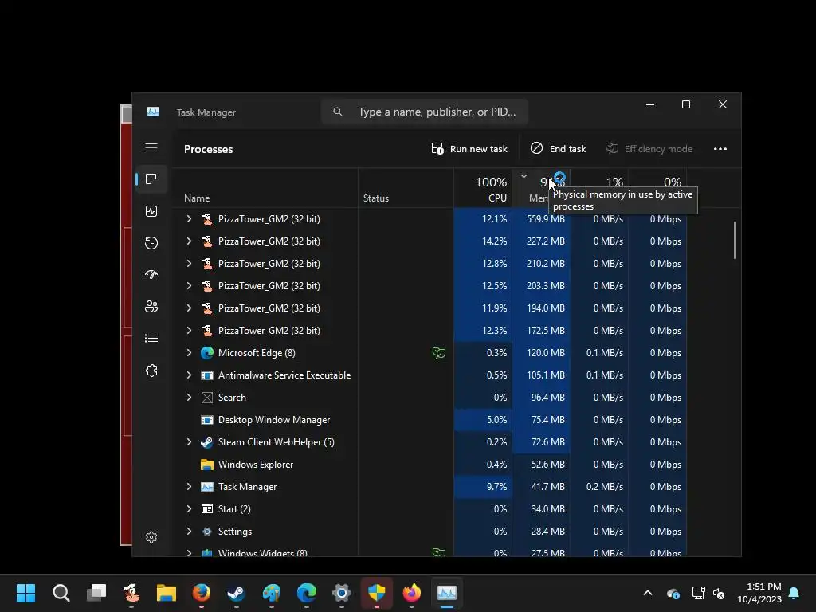Open the Windows Start menu
Screen dimensions: 816x612
25,593
